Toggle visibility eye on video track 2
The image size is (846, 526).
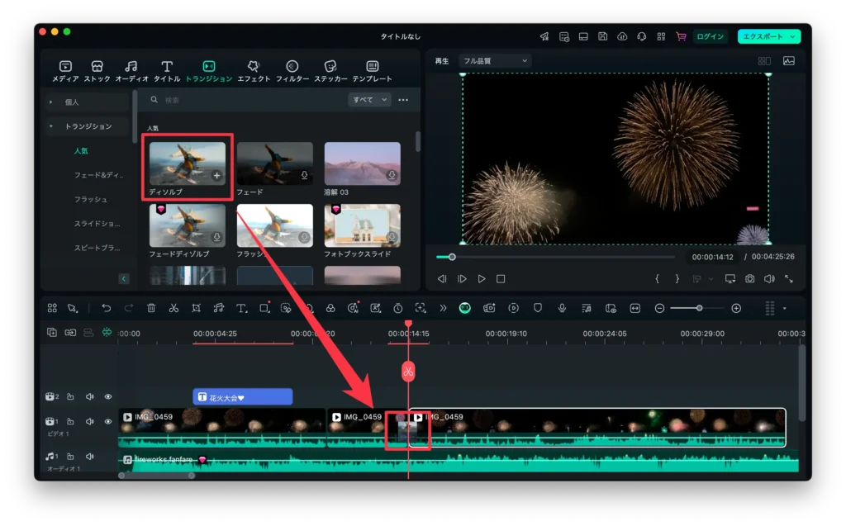point(107,397)
